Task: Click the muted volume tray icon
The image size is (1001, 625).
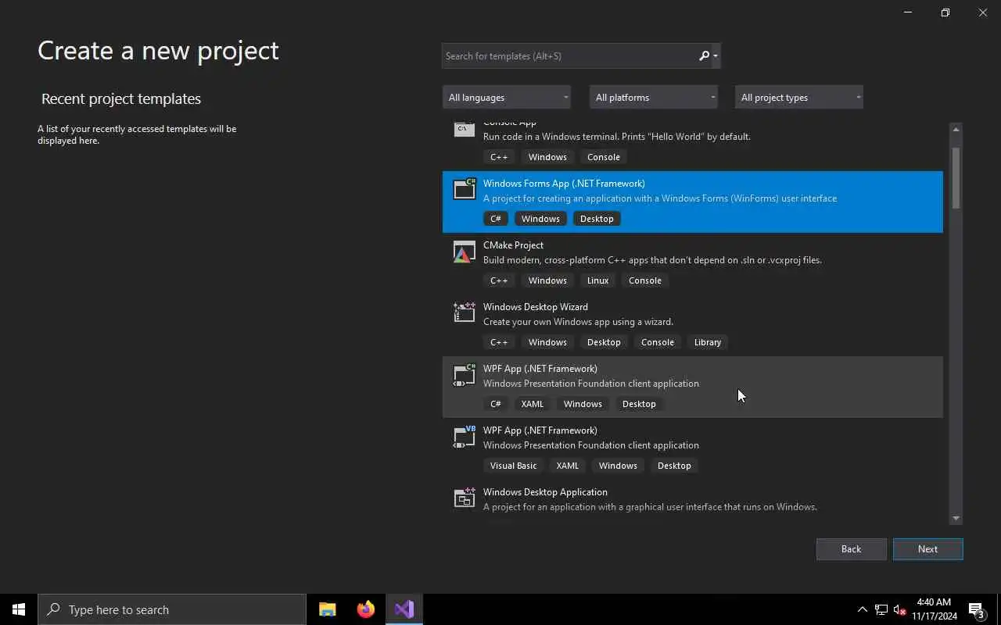Action: point(900,609)
